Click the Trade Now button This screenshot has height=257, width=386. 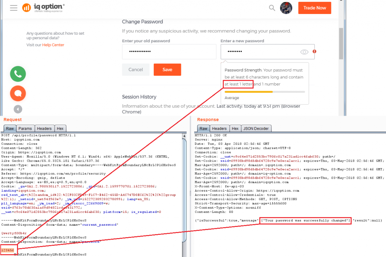click(x=315, y=8)
